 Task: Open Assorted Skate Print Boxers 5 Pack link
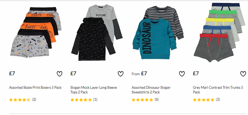(35, 88)
